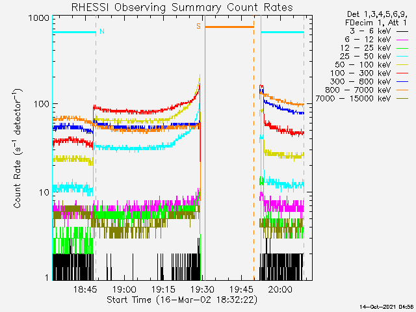This screenshot has height=312, width=416.
Task: Click the olive line swatch for 7000 - 15000 keV
Action: tap(402, 99)
